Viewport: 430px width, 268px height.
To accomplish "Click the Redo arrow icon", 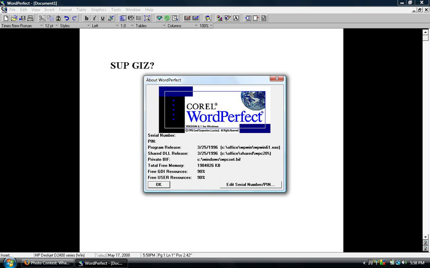I will point(74,18).
